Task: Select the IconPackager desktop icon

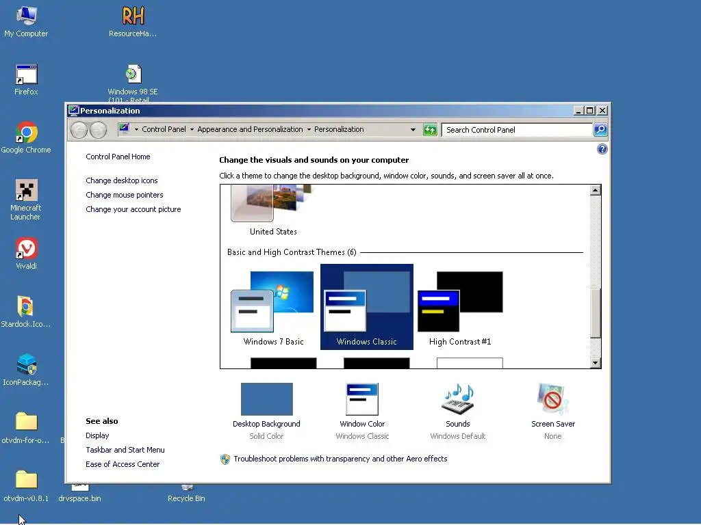Action: (x=26, y=370)
